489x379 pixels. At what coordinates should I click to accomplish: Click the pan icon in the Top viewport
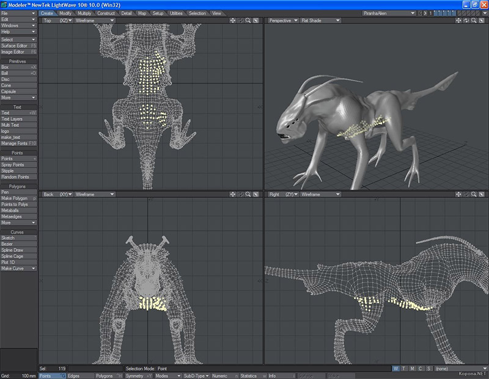233,21
